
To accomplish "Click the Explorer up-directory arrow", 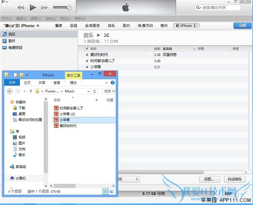I will (31, 91).
